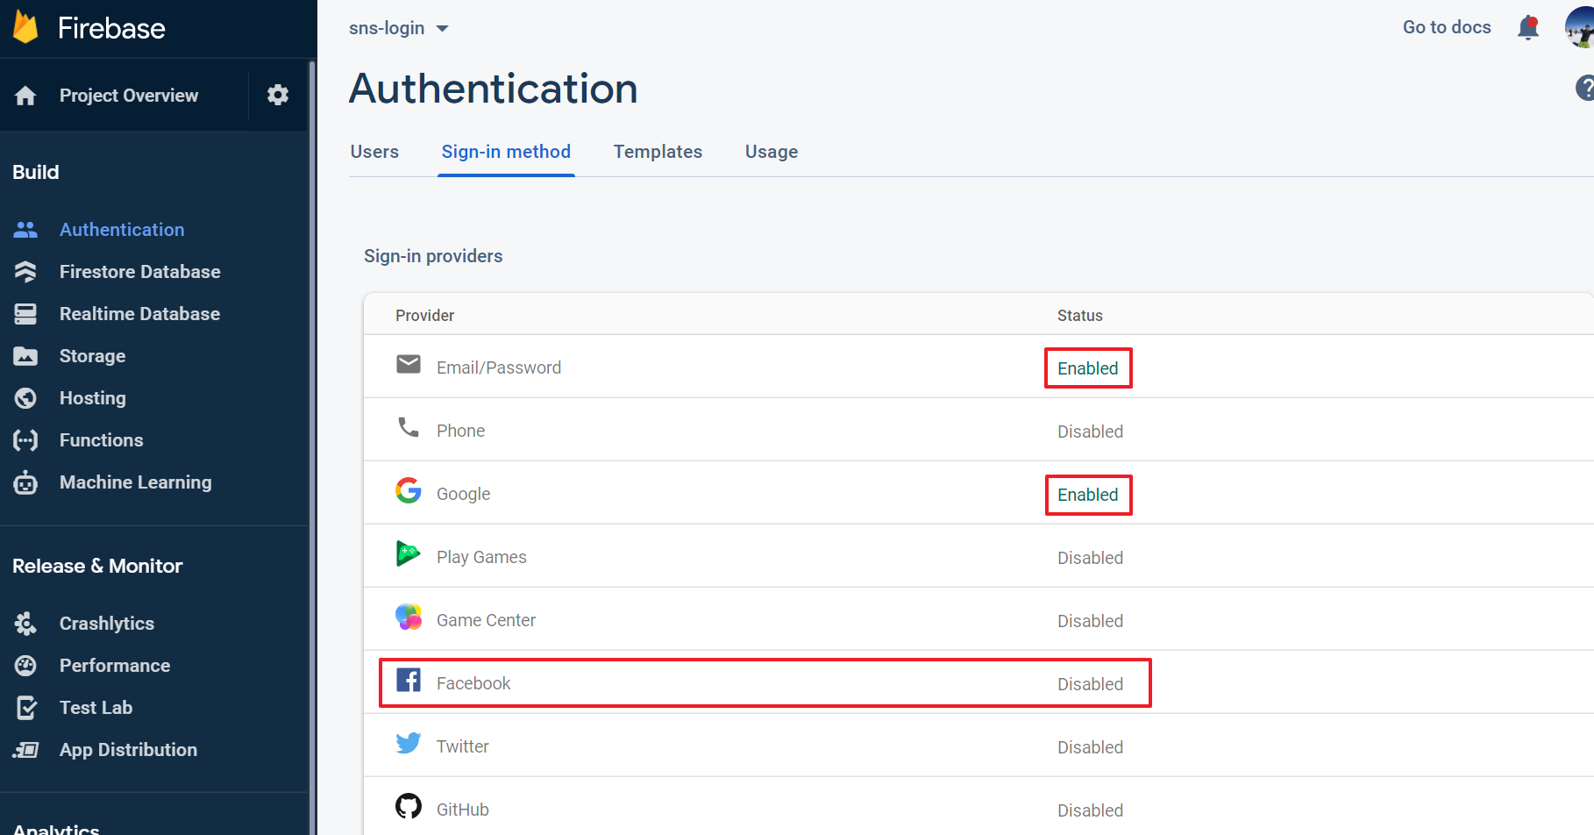Click the Firebase flame logo
Viewport: 1594px width, 835px height.
tap(25, 27)
